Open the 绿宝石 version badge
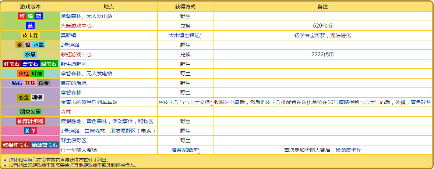434x169 pixels. (x=49, y=64)
